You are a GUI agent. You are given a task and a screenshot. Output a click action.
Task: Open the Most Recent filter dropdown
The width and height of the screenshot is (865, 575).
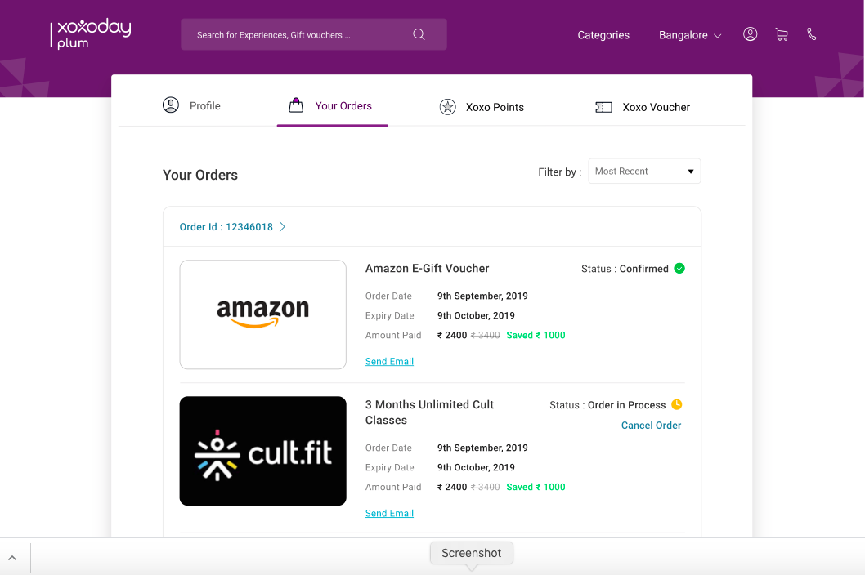(x=644, y=171)
